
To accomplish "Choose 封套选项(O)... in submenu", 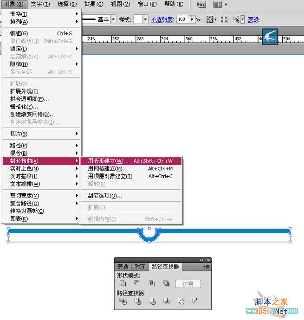I will click(x=131, y=196).
